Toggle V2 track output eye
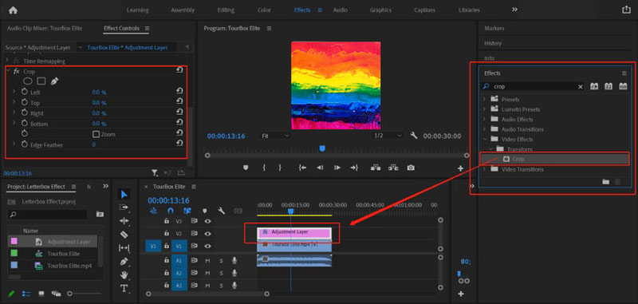The height and width of the screenshot is (304, 638). [x=208, y=234]
